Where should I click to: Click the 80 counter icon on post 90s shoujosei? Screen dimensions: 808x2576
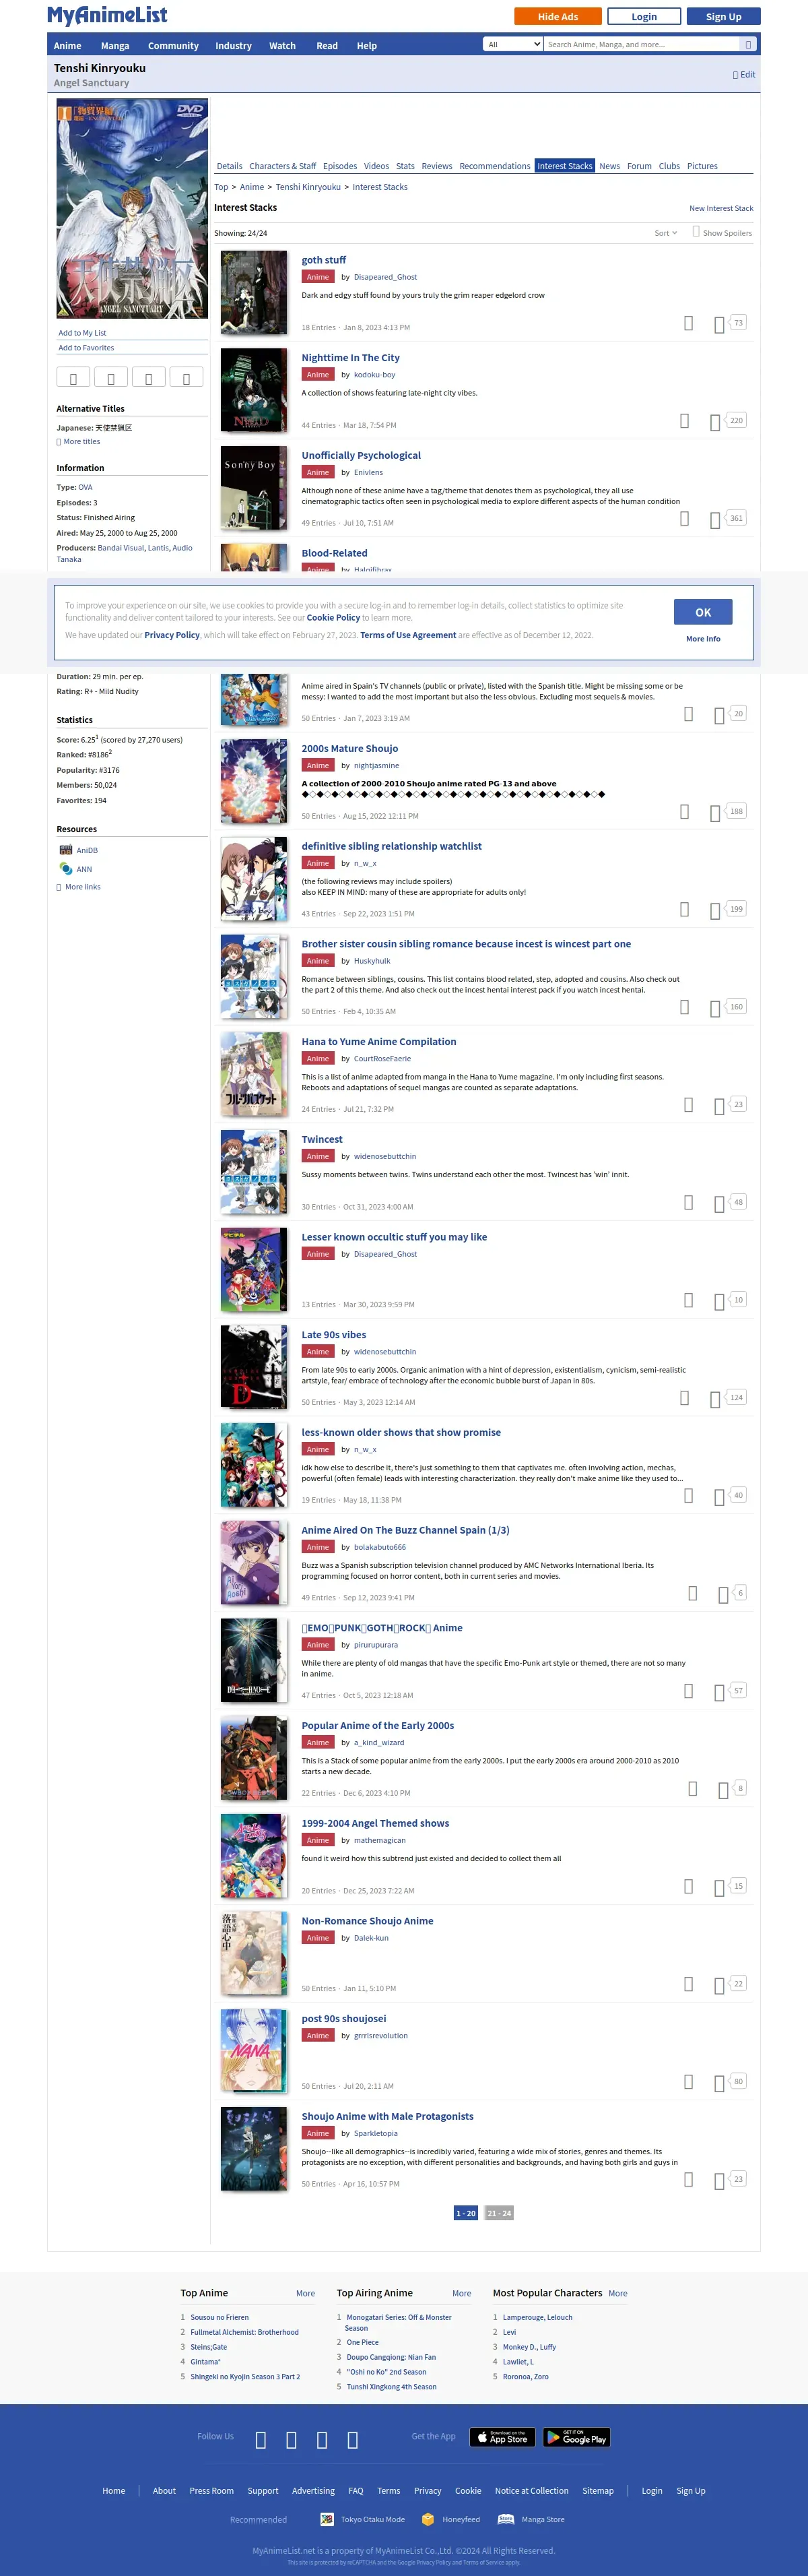point(738,2081)
